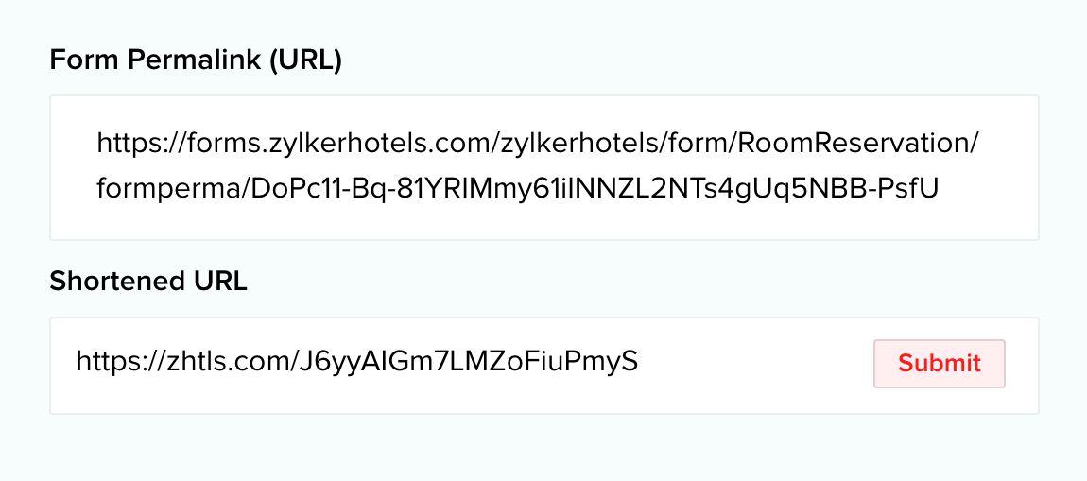The width and height of the screenshot is (1087, 481).
Task: Click "J6yyAIGm7LMZoFiuPmyS" code in the shortened URL
Action: coord(468,362)
